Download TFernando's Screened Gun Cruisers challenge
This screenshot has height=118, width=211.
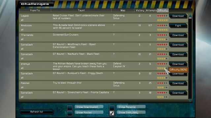(x=178, y=35)
